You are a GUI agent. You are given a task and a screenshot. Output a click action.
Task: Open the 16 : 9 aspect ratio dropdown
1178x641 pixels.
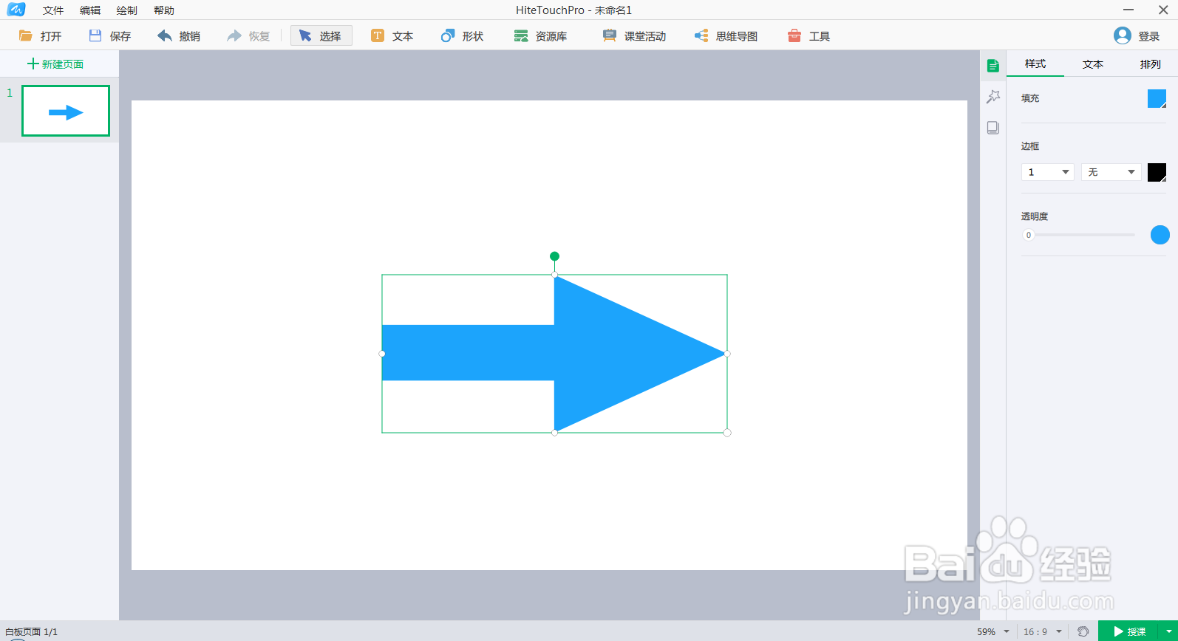point(1043,632)
